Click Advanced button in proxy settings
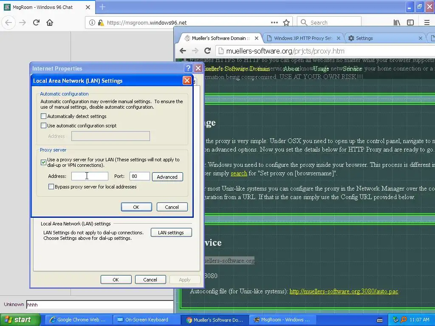 pos(167,177)
